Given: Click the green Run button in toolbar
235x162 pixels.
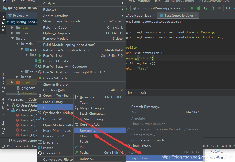Looking at the screenshot, I should [x=192, y=8].
